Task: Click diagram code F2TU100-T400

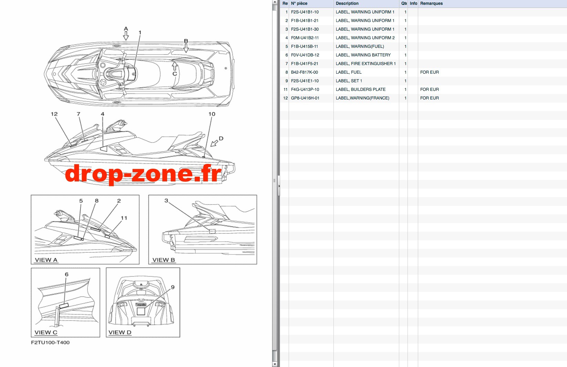Action: coord(50,343)
